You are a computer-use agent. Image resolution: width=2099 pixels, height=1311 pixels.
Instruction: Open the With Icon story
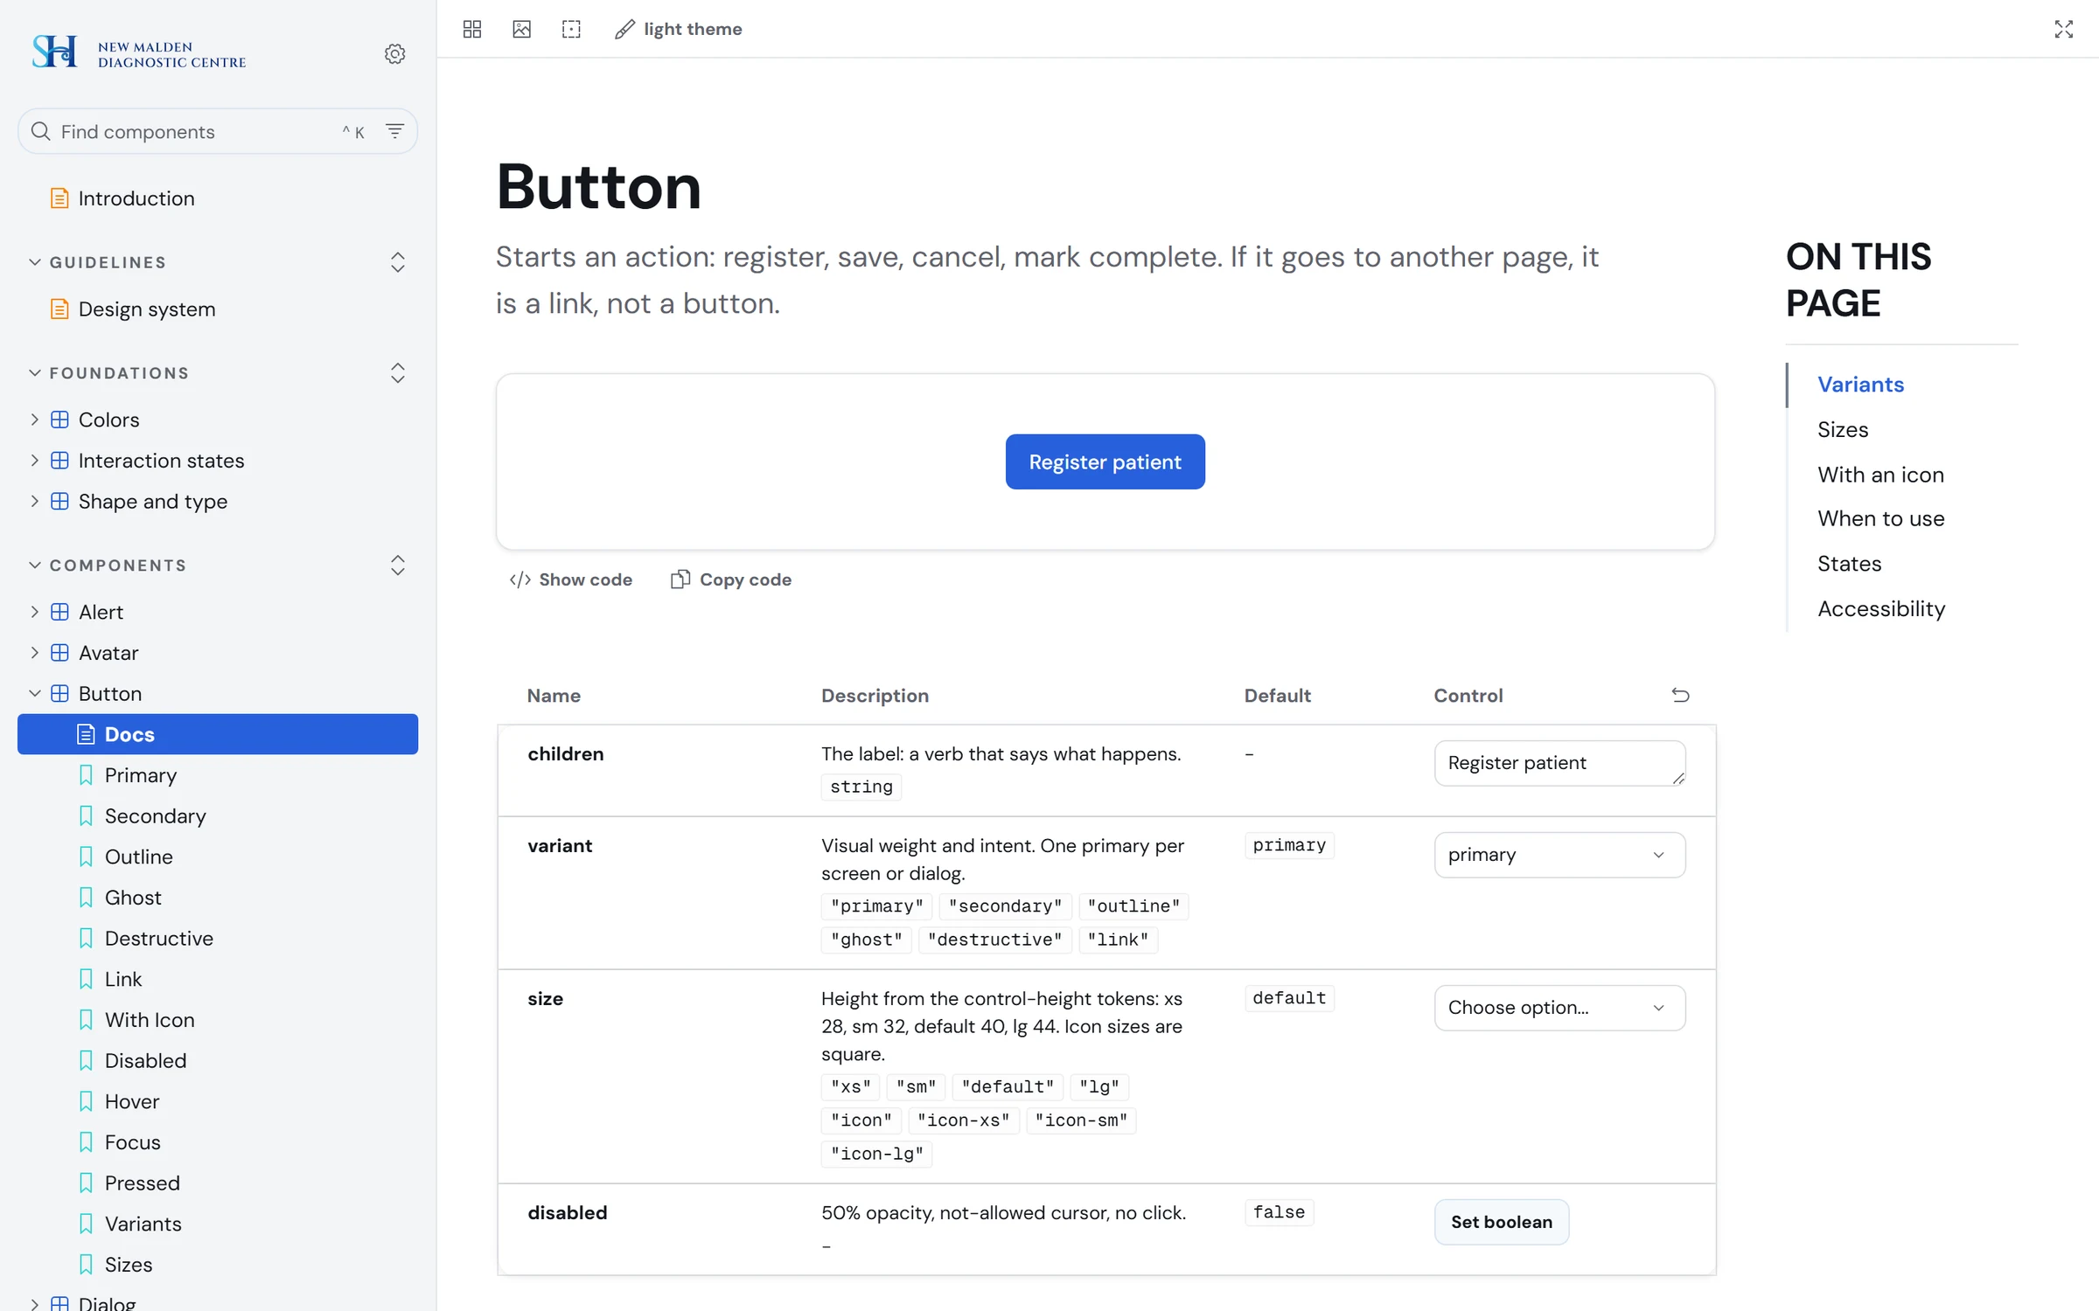218,1020
